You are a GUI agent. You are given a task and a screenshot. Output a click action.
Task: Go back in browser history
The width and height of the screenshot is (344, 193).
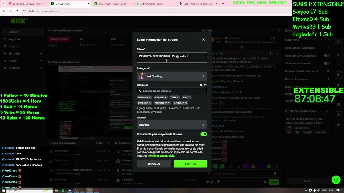coord(4,11)
